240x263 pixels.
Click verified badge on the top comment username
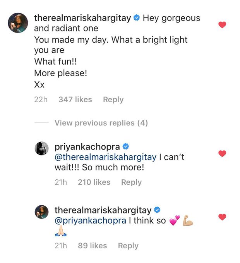[x=137, y=18]
